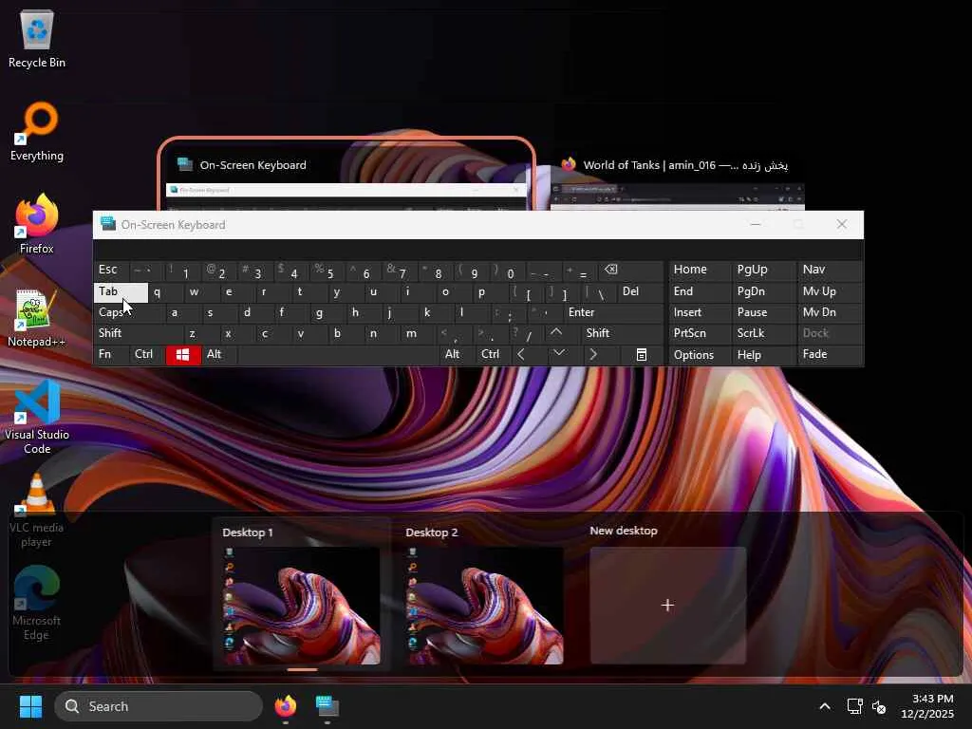Open VLC media player desktop shortcut
972x729 pixels.
(x=37, y=510)
